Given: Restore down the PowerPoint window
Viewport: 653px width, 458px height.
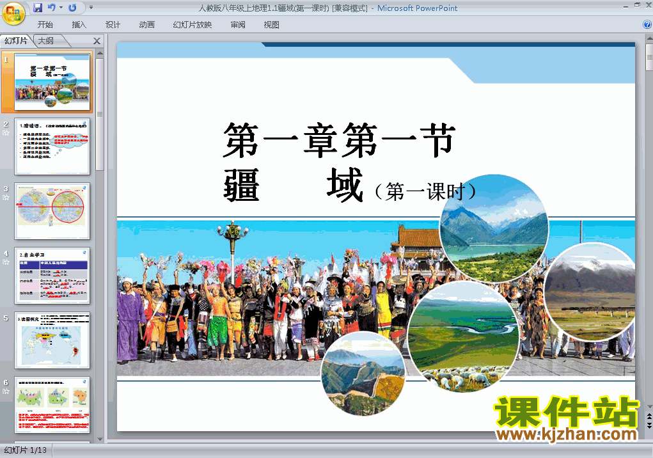Looking at the screenshot, I should [x=637, y=5].
